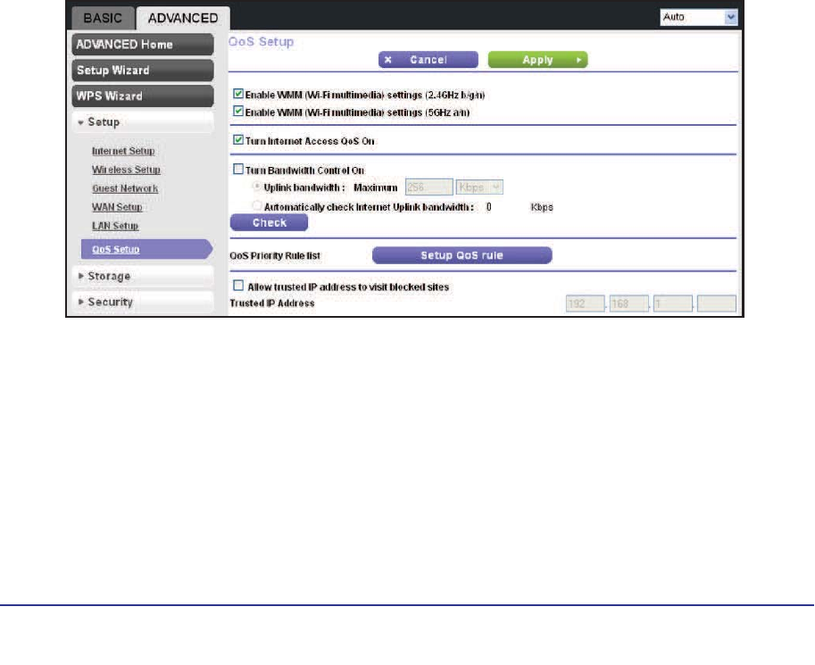Click the Trusted IP Address label
815x665 pixels.
(272, 303)
